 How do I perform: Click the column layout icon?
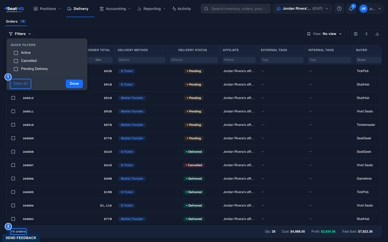(x=356, y=34)
